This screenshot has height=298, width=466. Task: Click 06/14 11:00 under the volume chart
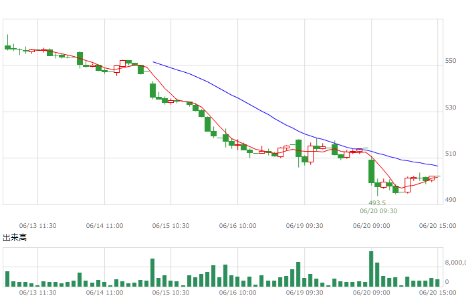coord(104,293)
